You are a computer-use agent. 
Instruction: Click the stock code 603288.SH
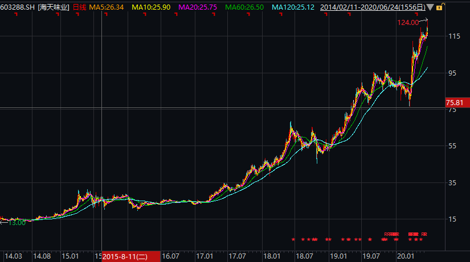[x=18, y=7]
